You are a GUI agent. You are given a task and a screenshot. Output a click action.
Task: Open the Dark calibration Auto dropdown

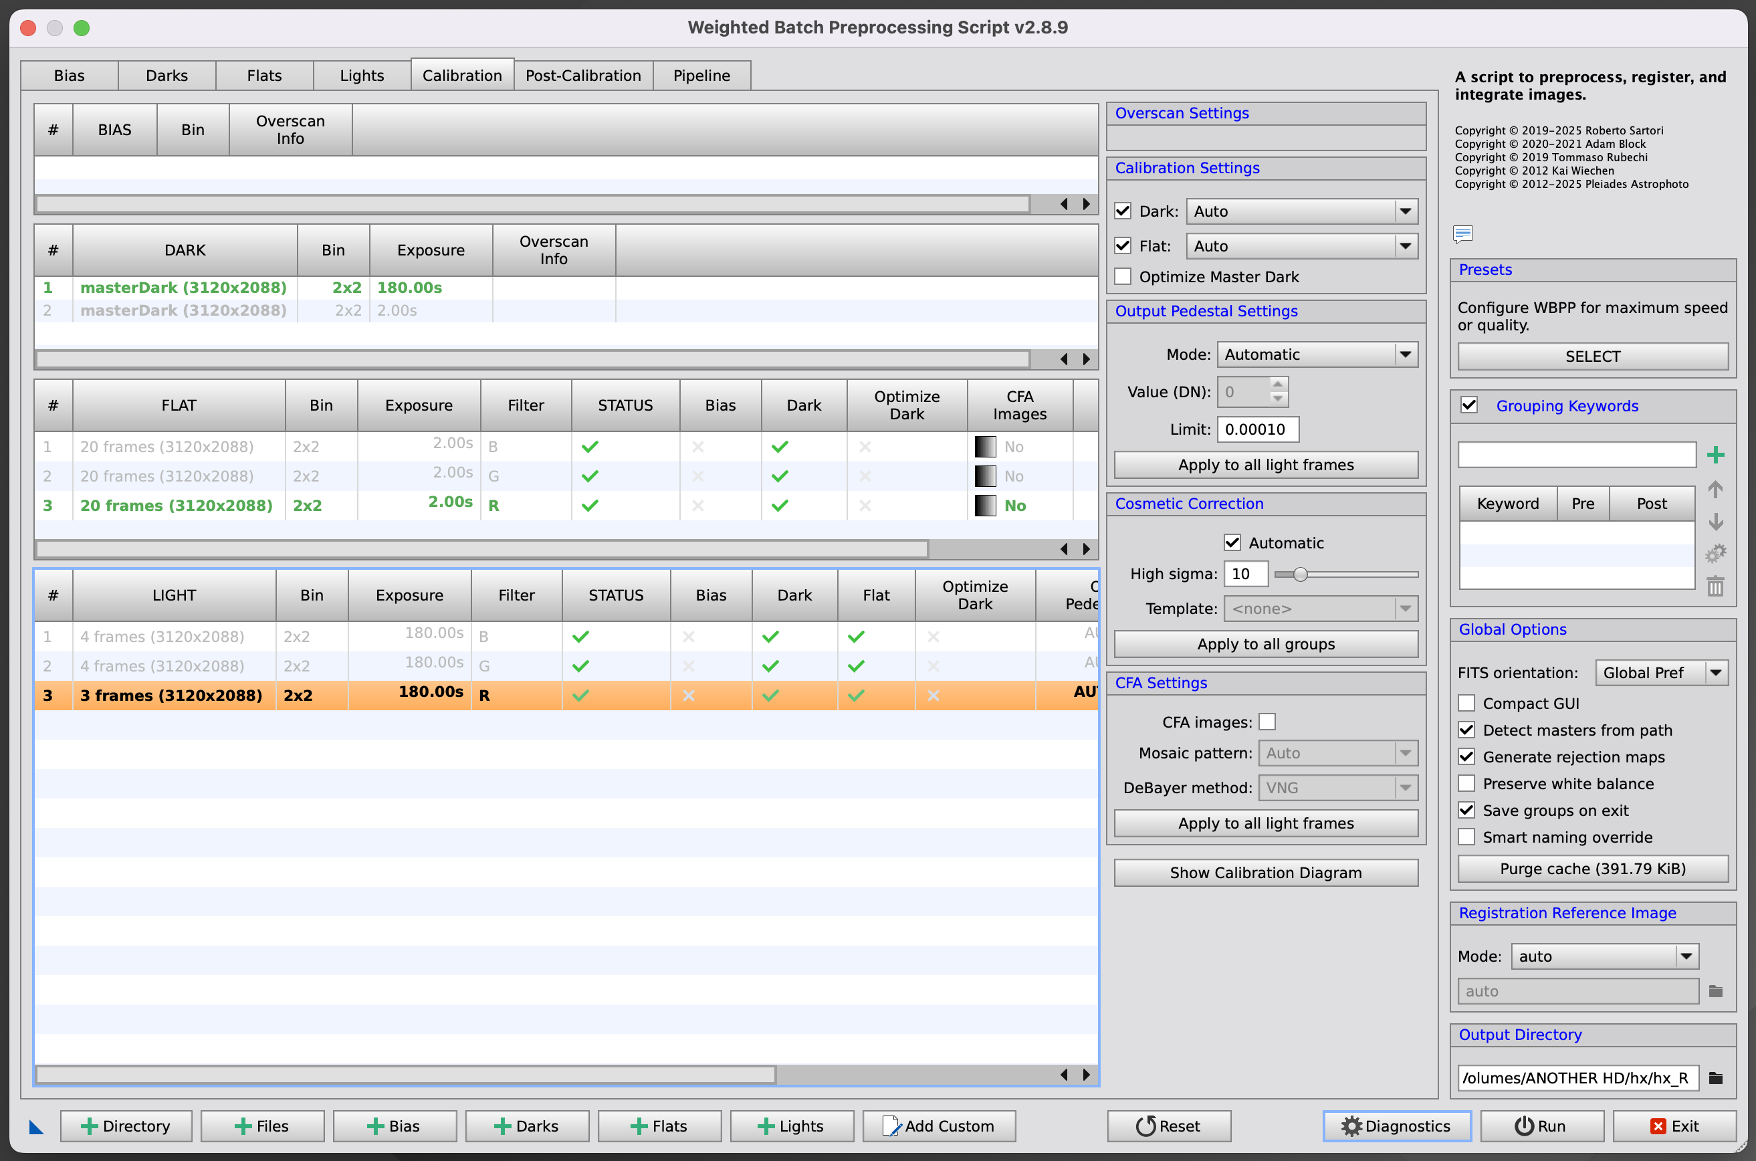pos(1301,212)
